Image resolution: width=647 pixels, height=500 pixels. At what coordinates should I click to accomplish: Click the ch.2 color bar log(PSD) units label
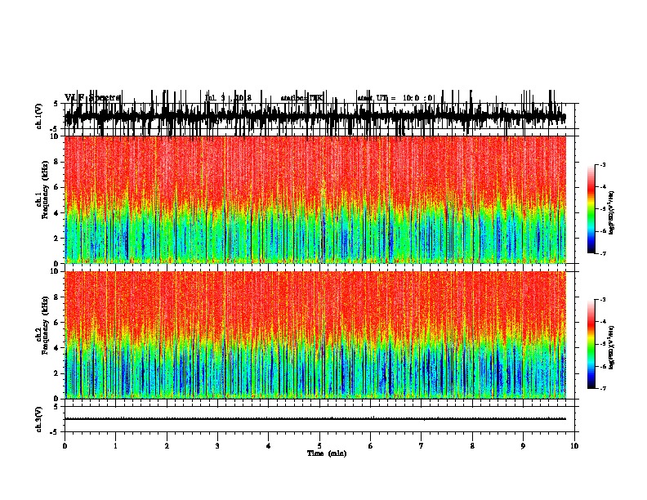point(612,347)
